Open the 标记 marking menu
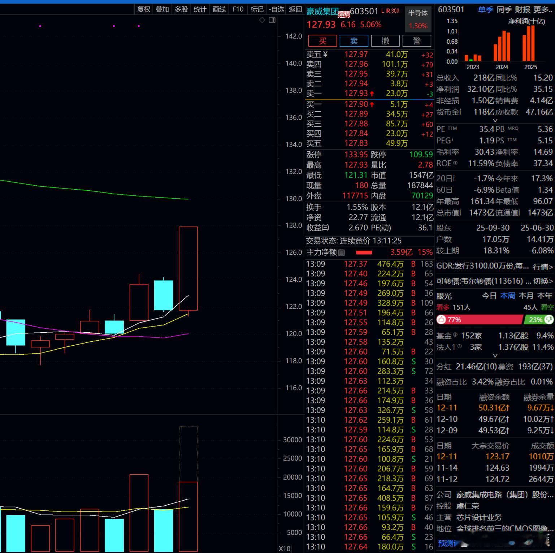555x553 pixels. (257, 9)
